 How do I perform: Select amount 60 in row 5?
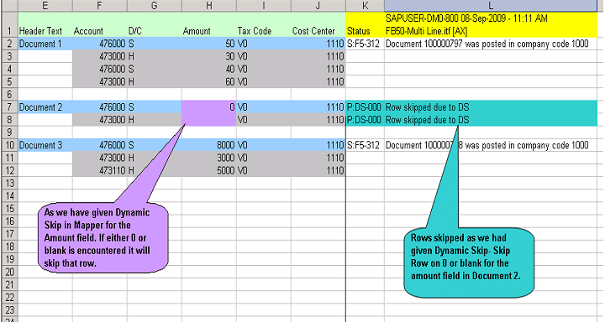pos(209,81)
